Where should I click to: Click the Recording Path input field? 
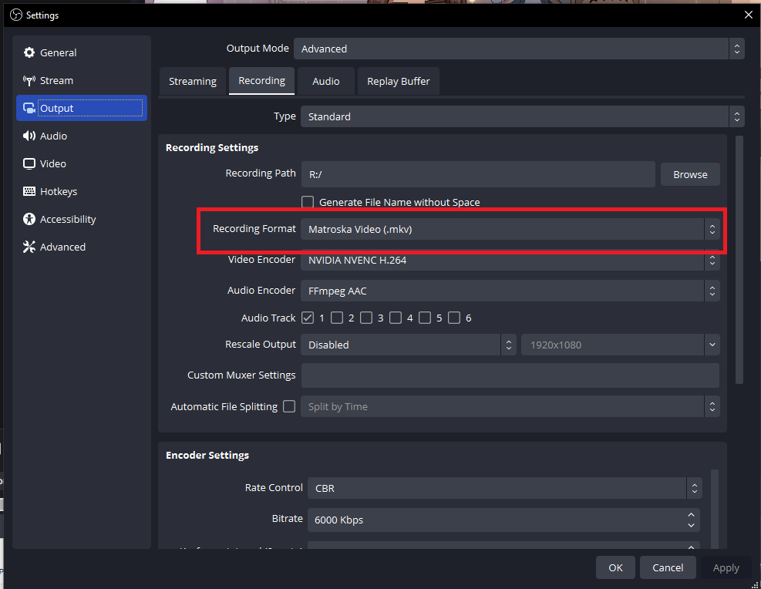click(478, 174)
